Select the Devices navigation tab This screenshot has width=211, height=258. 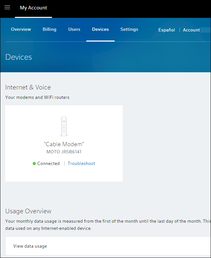(100, 29)
